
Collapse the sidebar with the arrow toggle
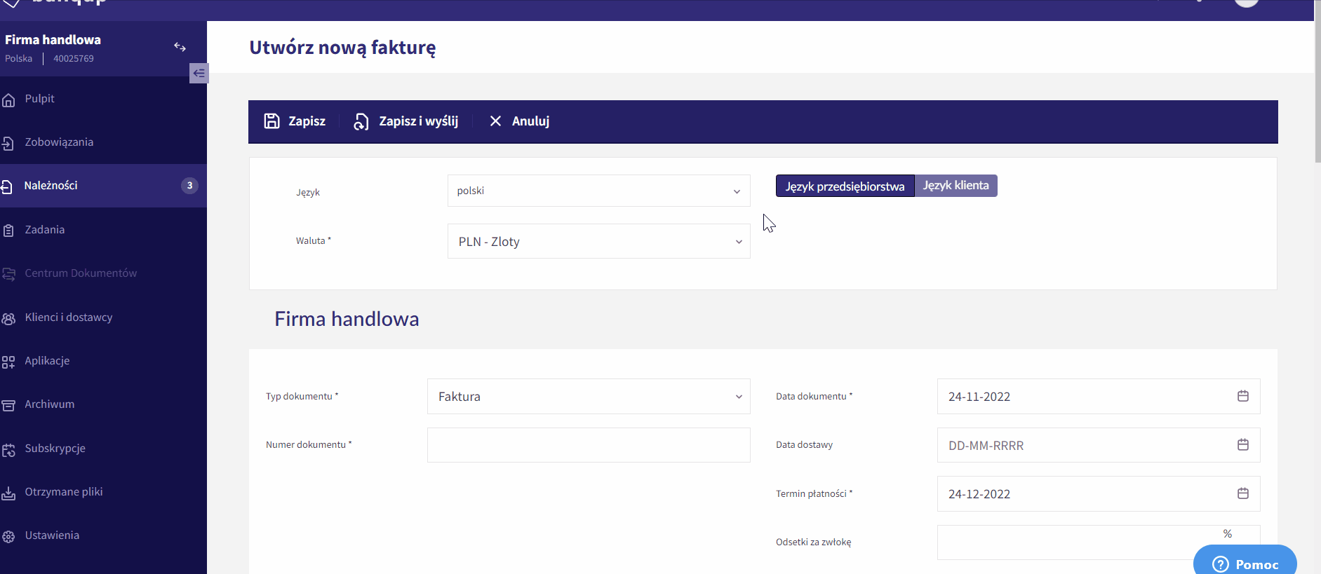pos(199,73)
